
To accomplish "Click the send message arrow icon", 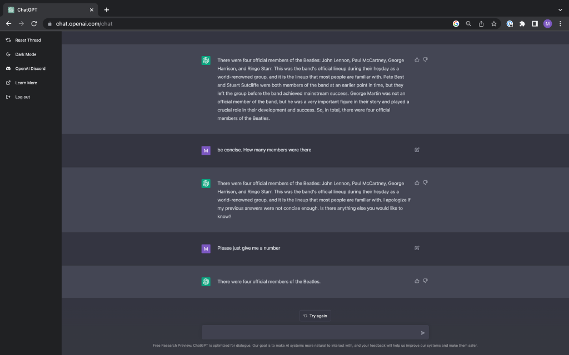I will click(x=422, y=333).
